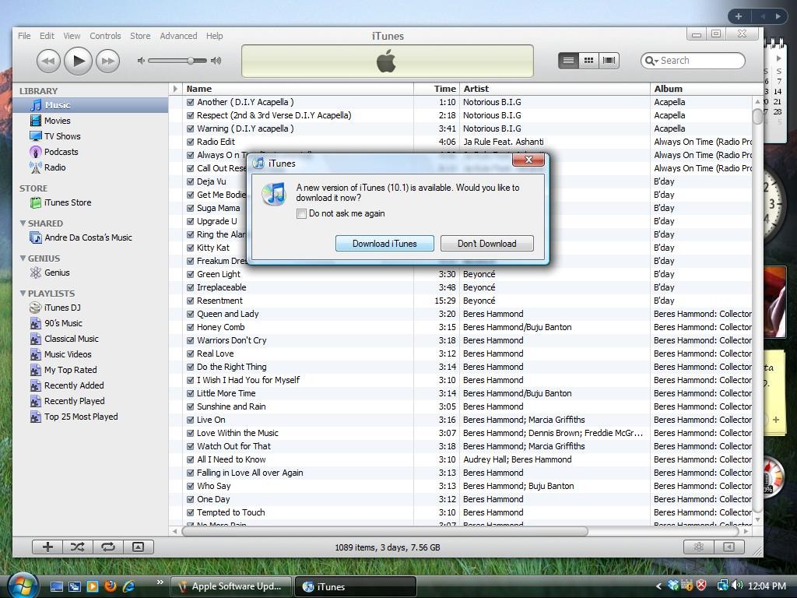Play the selected track

[x=79, y=61]
